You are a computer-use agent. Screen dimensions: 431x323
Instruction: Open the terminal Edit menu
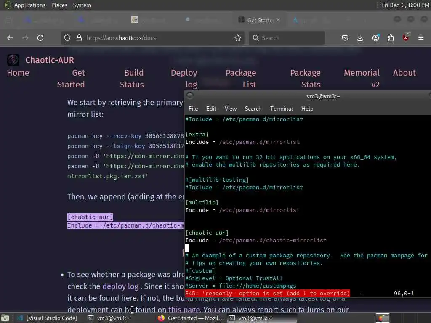(x=211, y=109)
